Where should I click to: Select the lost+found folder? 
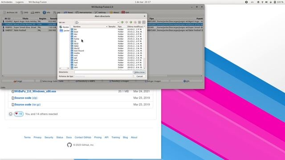pyautogui.click(x=79, y=51)
